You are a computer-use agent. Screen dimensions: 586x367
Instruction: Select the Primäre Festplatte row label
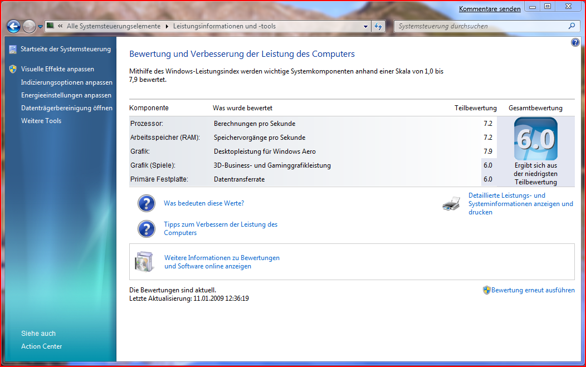[159, 179]
